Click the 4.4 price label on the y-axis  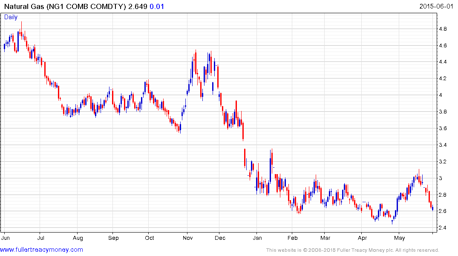(x=443, y=62)
